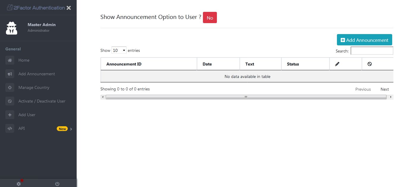
Task: Click the Manage Country crosshair icon
Action: [10, 88]
